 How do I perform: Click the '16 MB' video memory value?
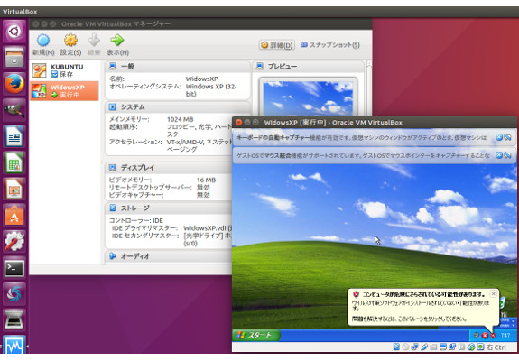tap(206, 180)
